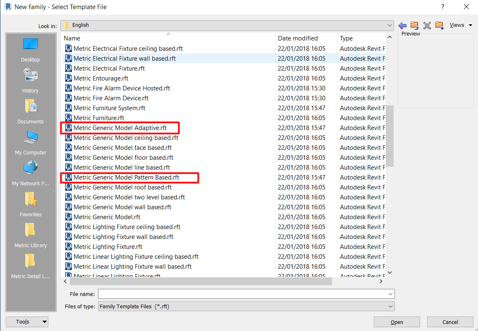
Task: Click inside the File name input field
Action: 242,294
